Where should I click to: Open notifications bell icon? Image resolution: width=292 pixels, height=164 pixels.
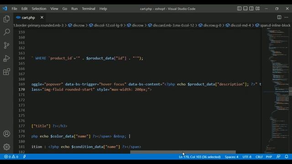[287, 157]
